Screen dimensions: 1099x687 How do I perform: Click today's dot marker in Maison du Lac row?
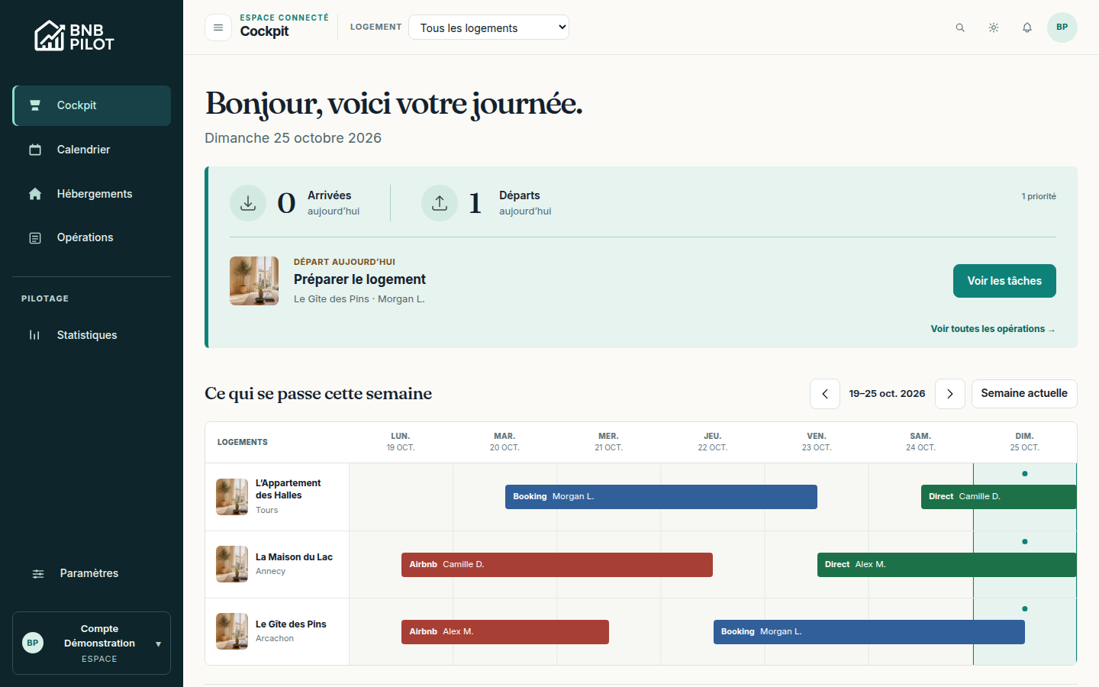(x=1025, y=542)
